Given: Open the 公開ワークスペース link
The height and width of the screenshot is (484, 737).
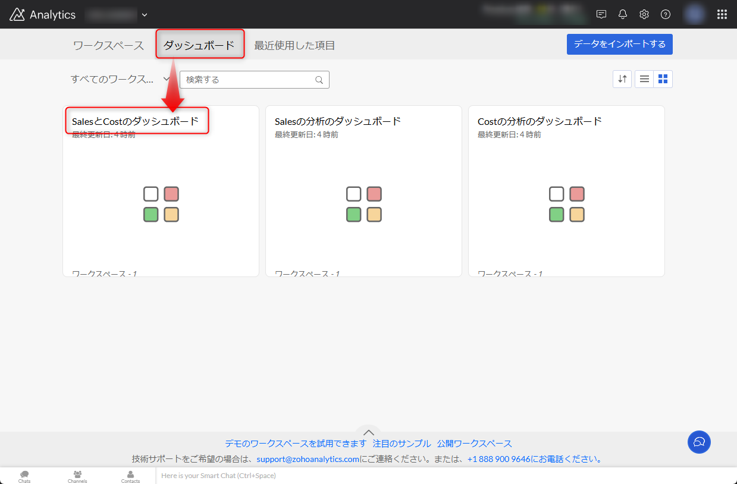Looking at the screenshot, I should click(474, 444).
